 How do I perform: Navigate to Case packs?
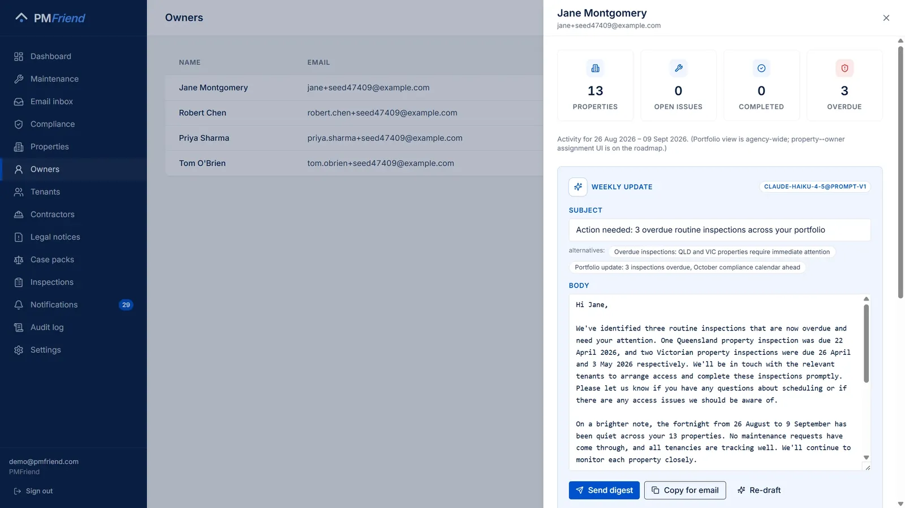(x=74, y=260)
